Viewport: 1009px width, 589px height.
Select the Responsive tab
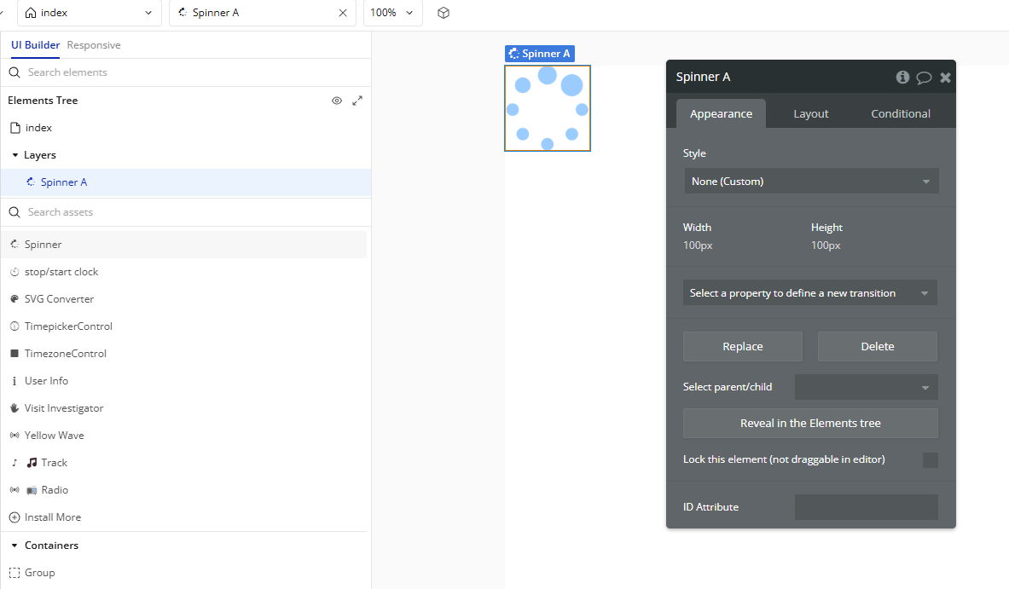click(94, 45)
